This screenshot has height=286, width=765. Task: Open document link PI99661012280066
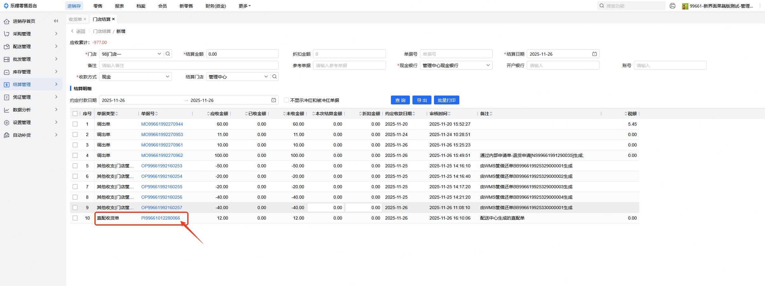(160, 218)
